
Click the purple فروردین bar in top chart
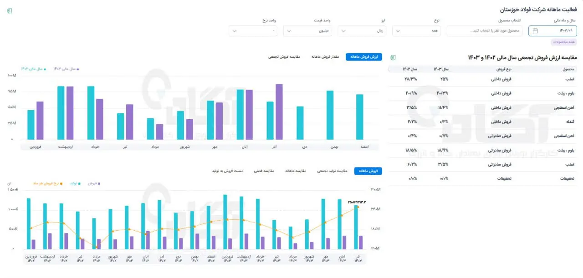point(40,121)
